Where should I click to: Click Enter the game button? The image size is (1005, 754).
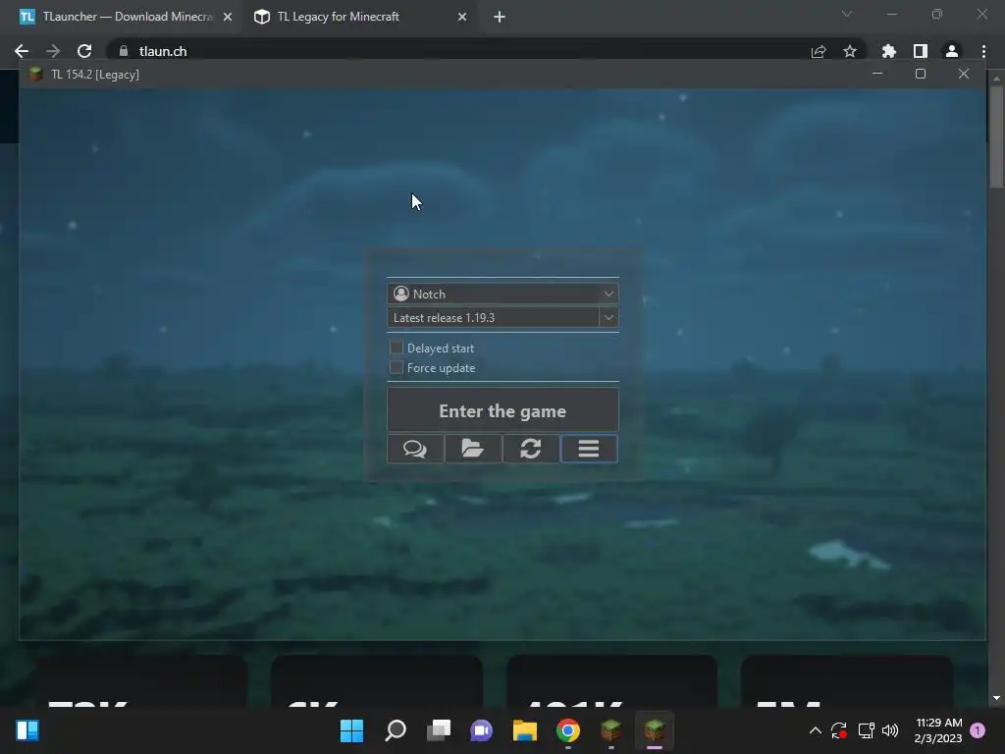click(502, 410)
